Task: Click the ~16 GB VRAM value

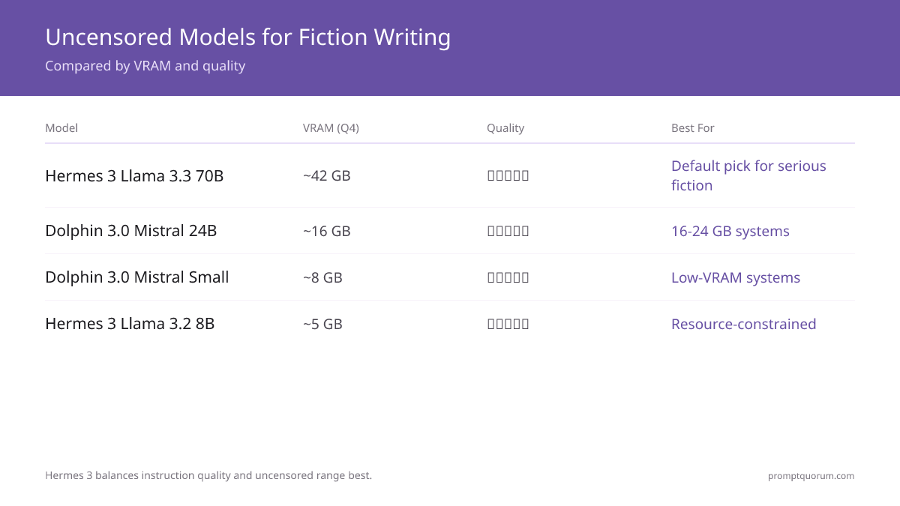Action: click(327, 231)
